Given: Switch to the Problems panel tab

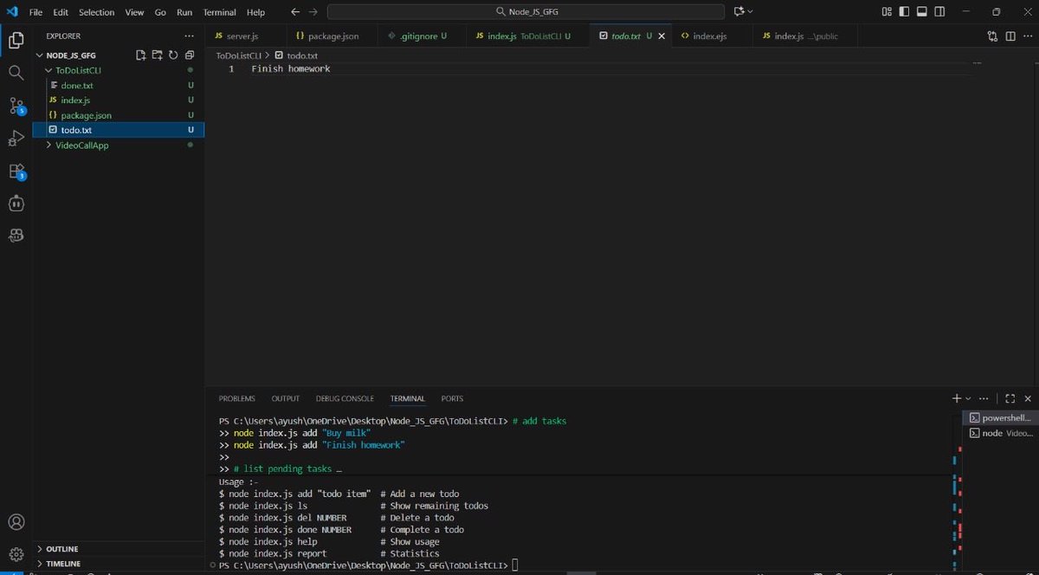Looking at the screenshot, I should [236, 398].
